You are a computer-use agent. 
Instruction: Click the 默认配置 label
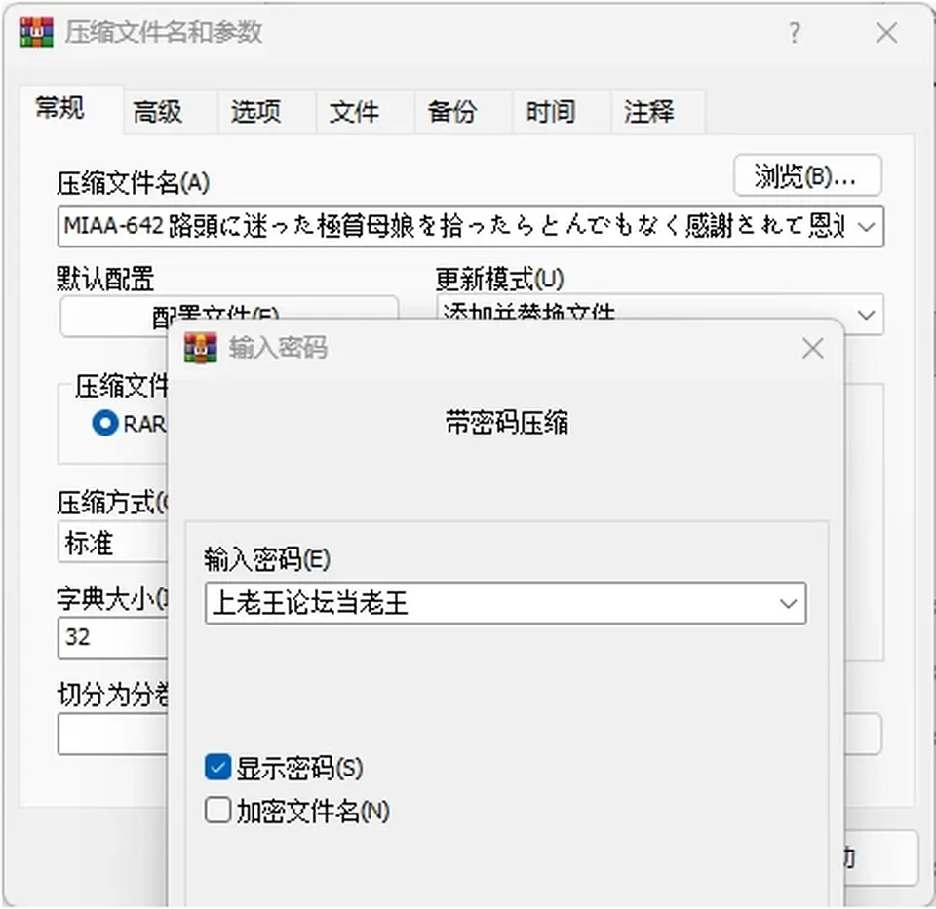(x=105, y=279)
